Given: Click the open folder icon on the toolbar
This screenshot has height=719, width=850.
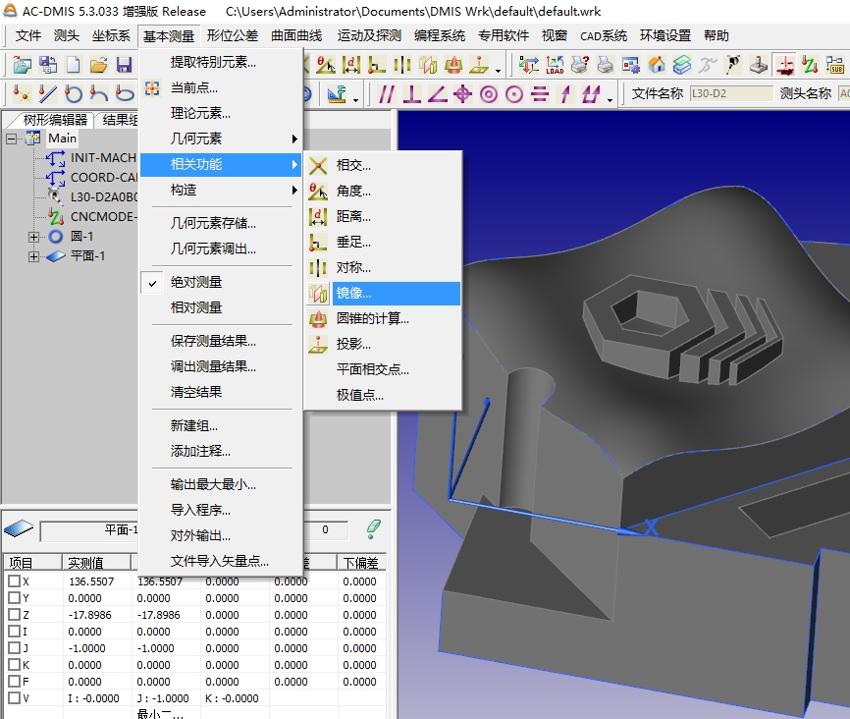Looking at the screenshot, I should point(97,66).
